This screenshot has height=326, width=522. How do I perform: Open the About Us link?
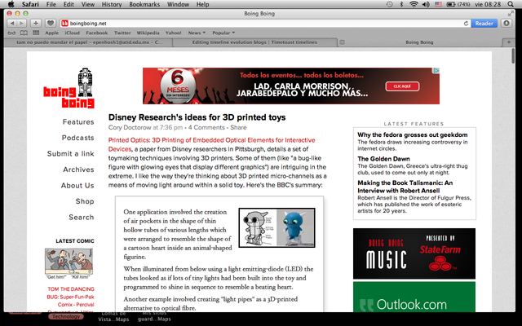[77, 186]
